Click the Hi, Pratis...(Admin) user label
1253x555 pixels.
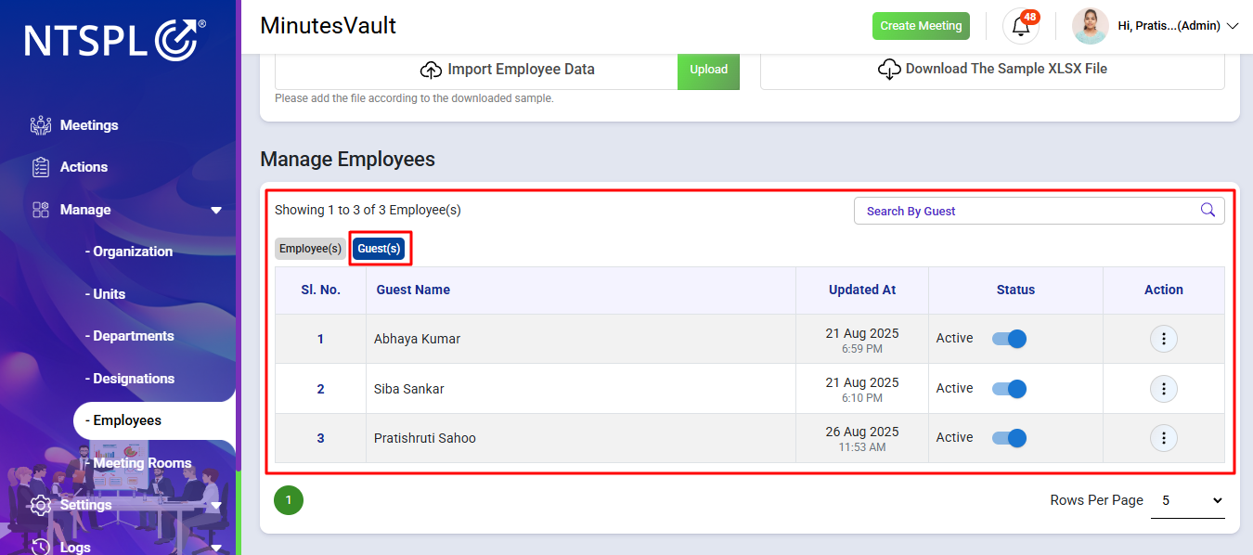tap(1169, 26)
